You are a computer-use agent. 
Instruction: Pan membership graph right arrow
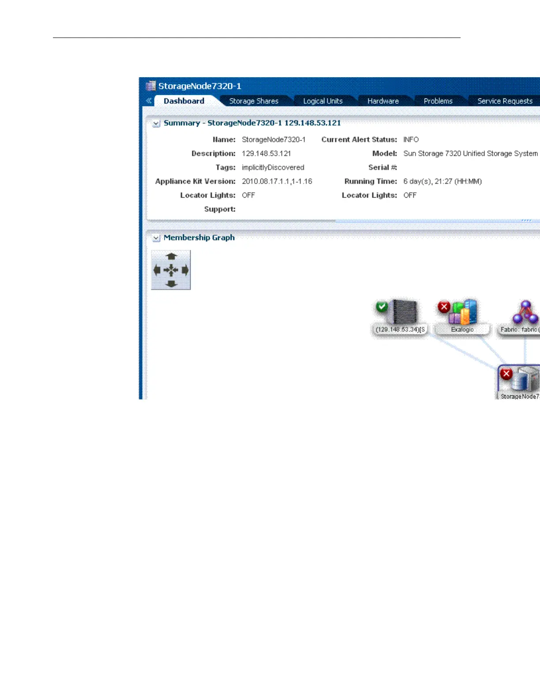[x=185, y=270]
